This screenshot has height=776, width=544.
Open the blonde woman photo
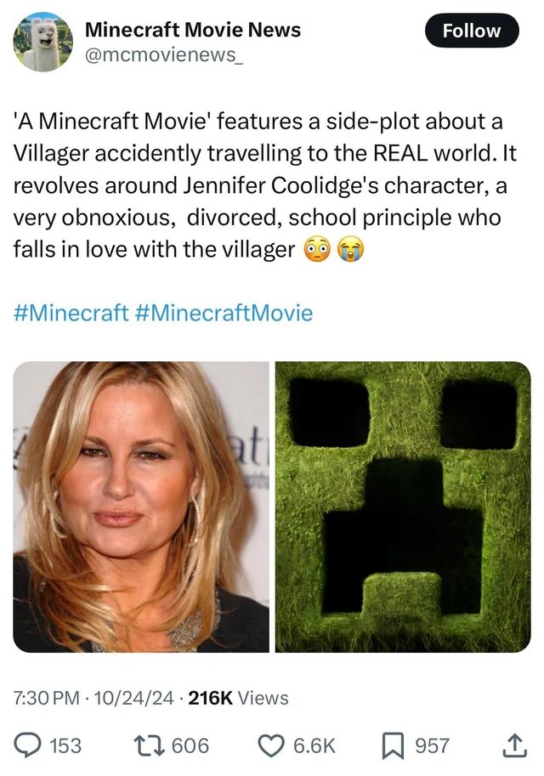click(141, 507)
